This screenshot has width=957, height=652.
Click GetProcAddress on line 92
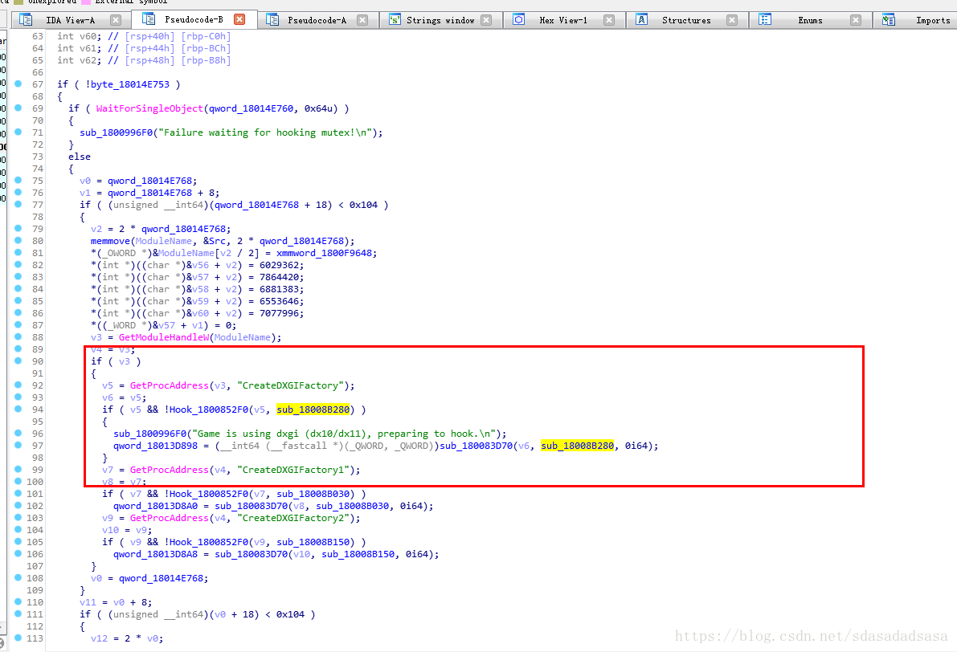(x=169, y=385)
